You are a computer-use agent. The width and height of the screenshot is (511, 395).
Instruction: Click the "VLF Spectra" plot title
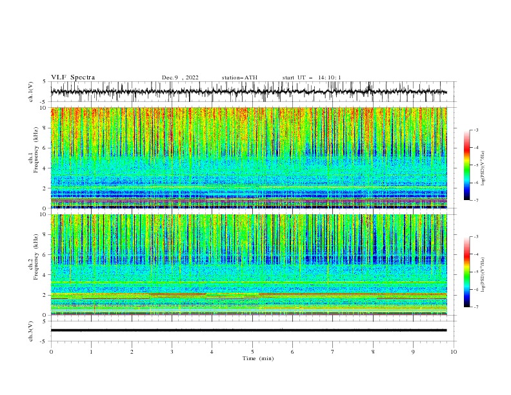[x=73, y=77]
